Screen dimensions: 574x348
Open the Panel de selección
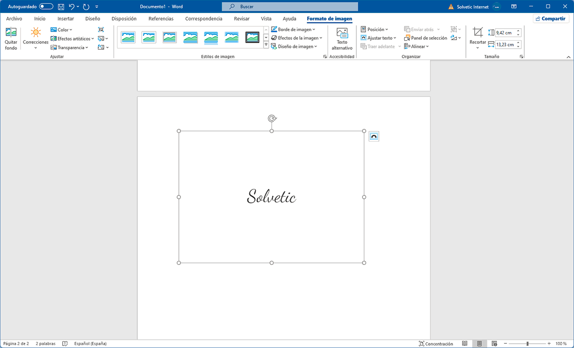tap(426, 38)
